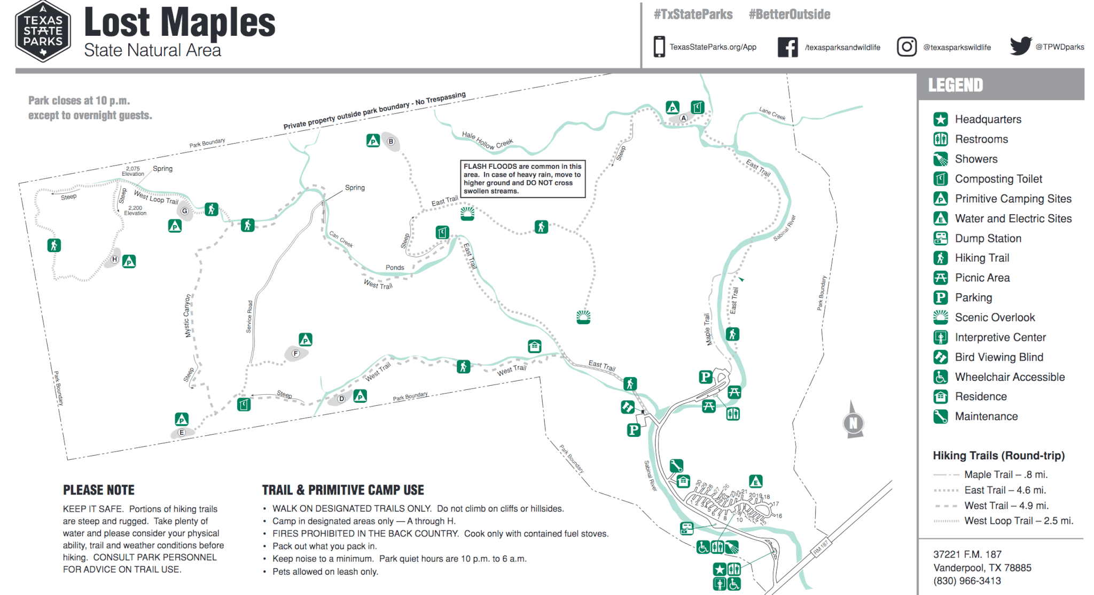Click the #TxStateParks hashtag
This screenshot has height=595, width=1094.
pos(693,14)
